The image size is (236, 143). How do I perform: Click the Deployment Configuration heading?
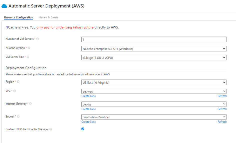26,68
